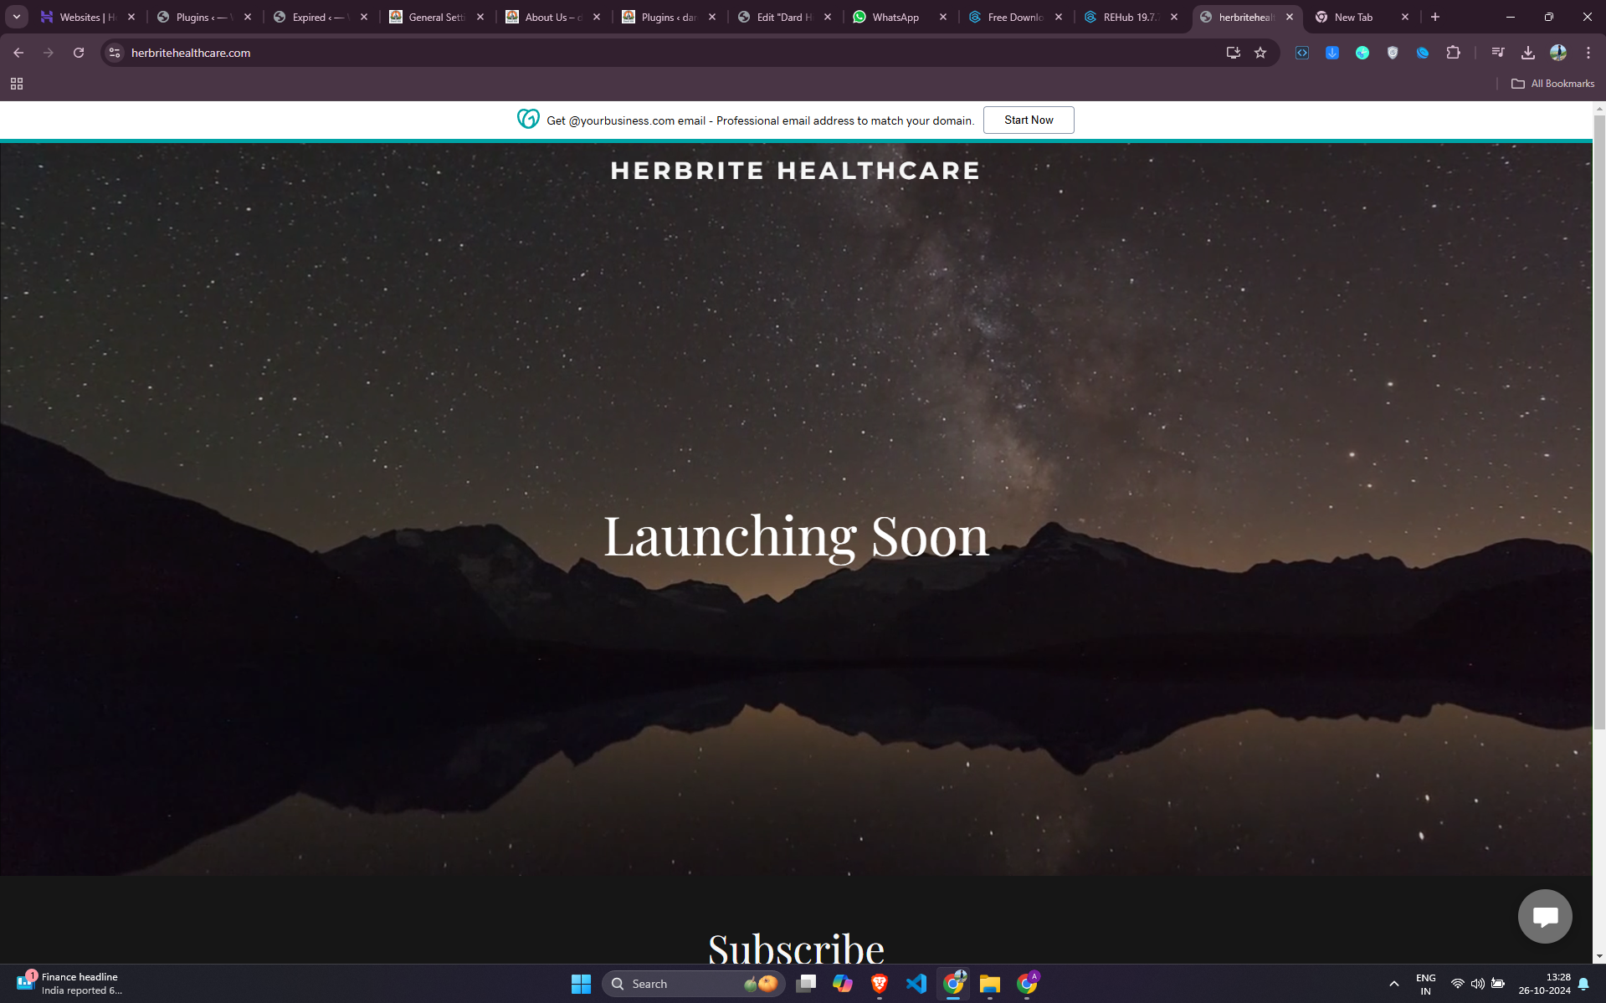
Task: Open the Extensions puzzle piece menu
Action: (x=1453, y=53)
